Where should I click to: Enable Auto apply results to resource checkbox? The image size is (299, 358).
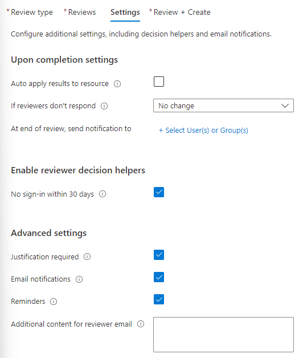click(159, 82)
